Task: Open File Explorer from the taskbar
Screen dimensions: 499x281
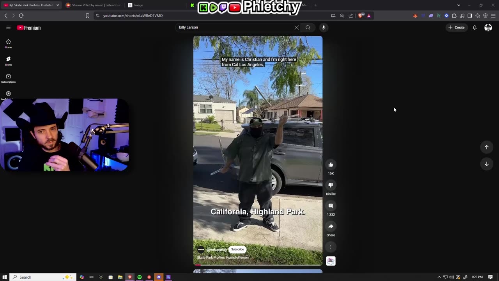Action: pyautogui.click(x=120, y=277)
